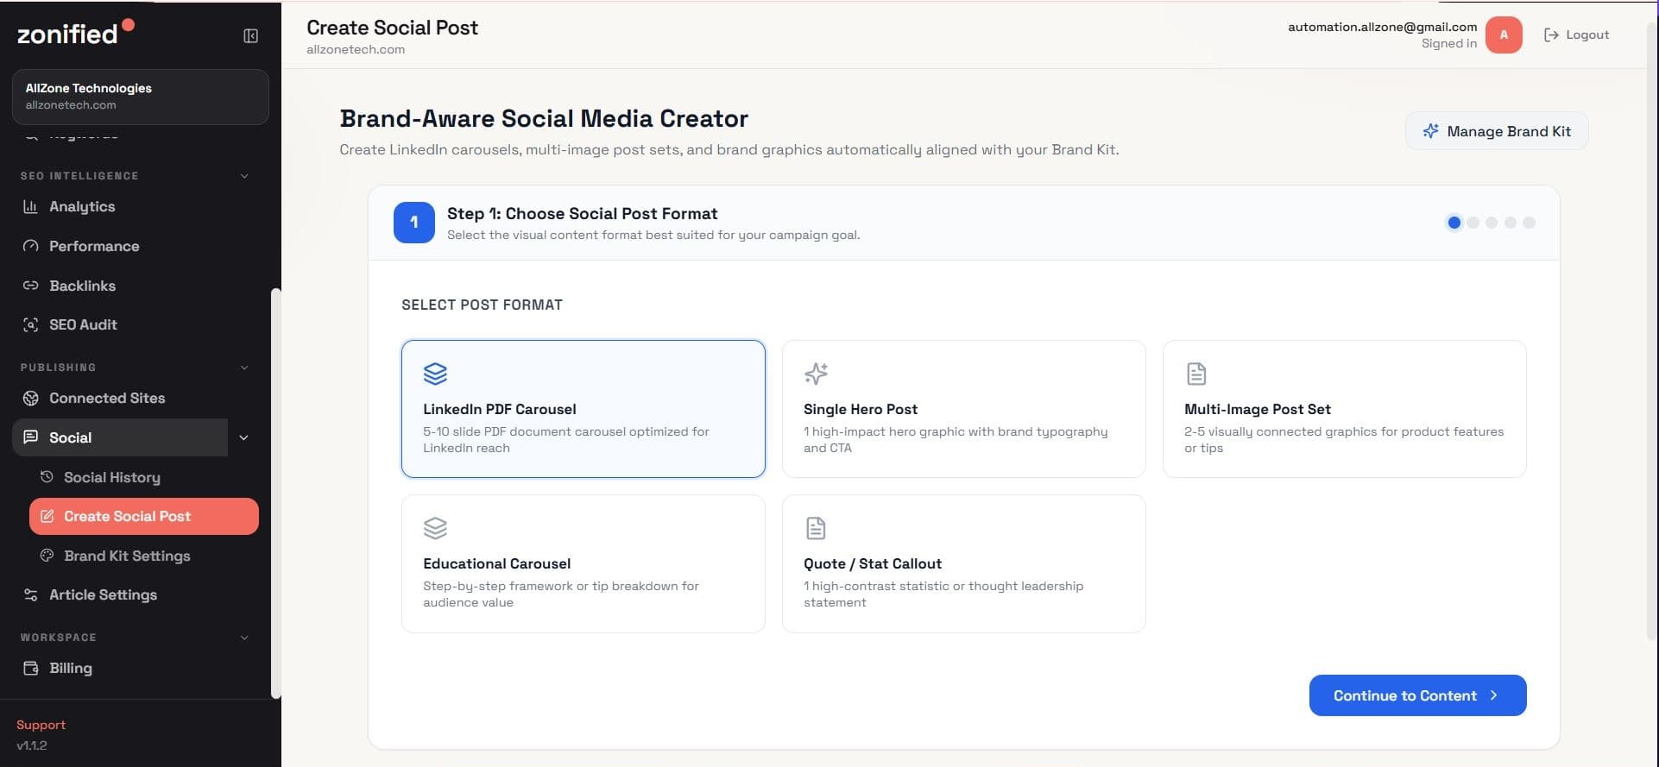Open the Create Social Post menu item
Screen dimensions: 1659x767
(143, 516)
